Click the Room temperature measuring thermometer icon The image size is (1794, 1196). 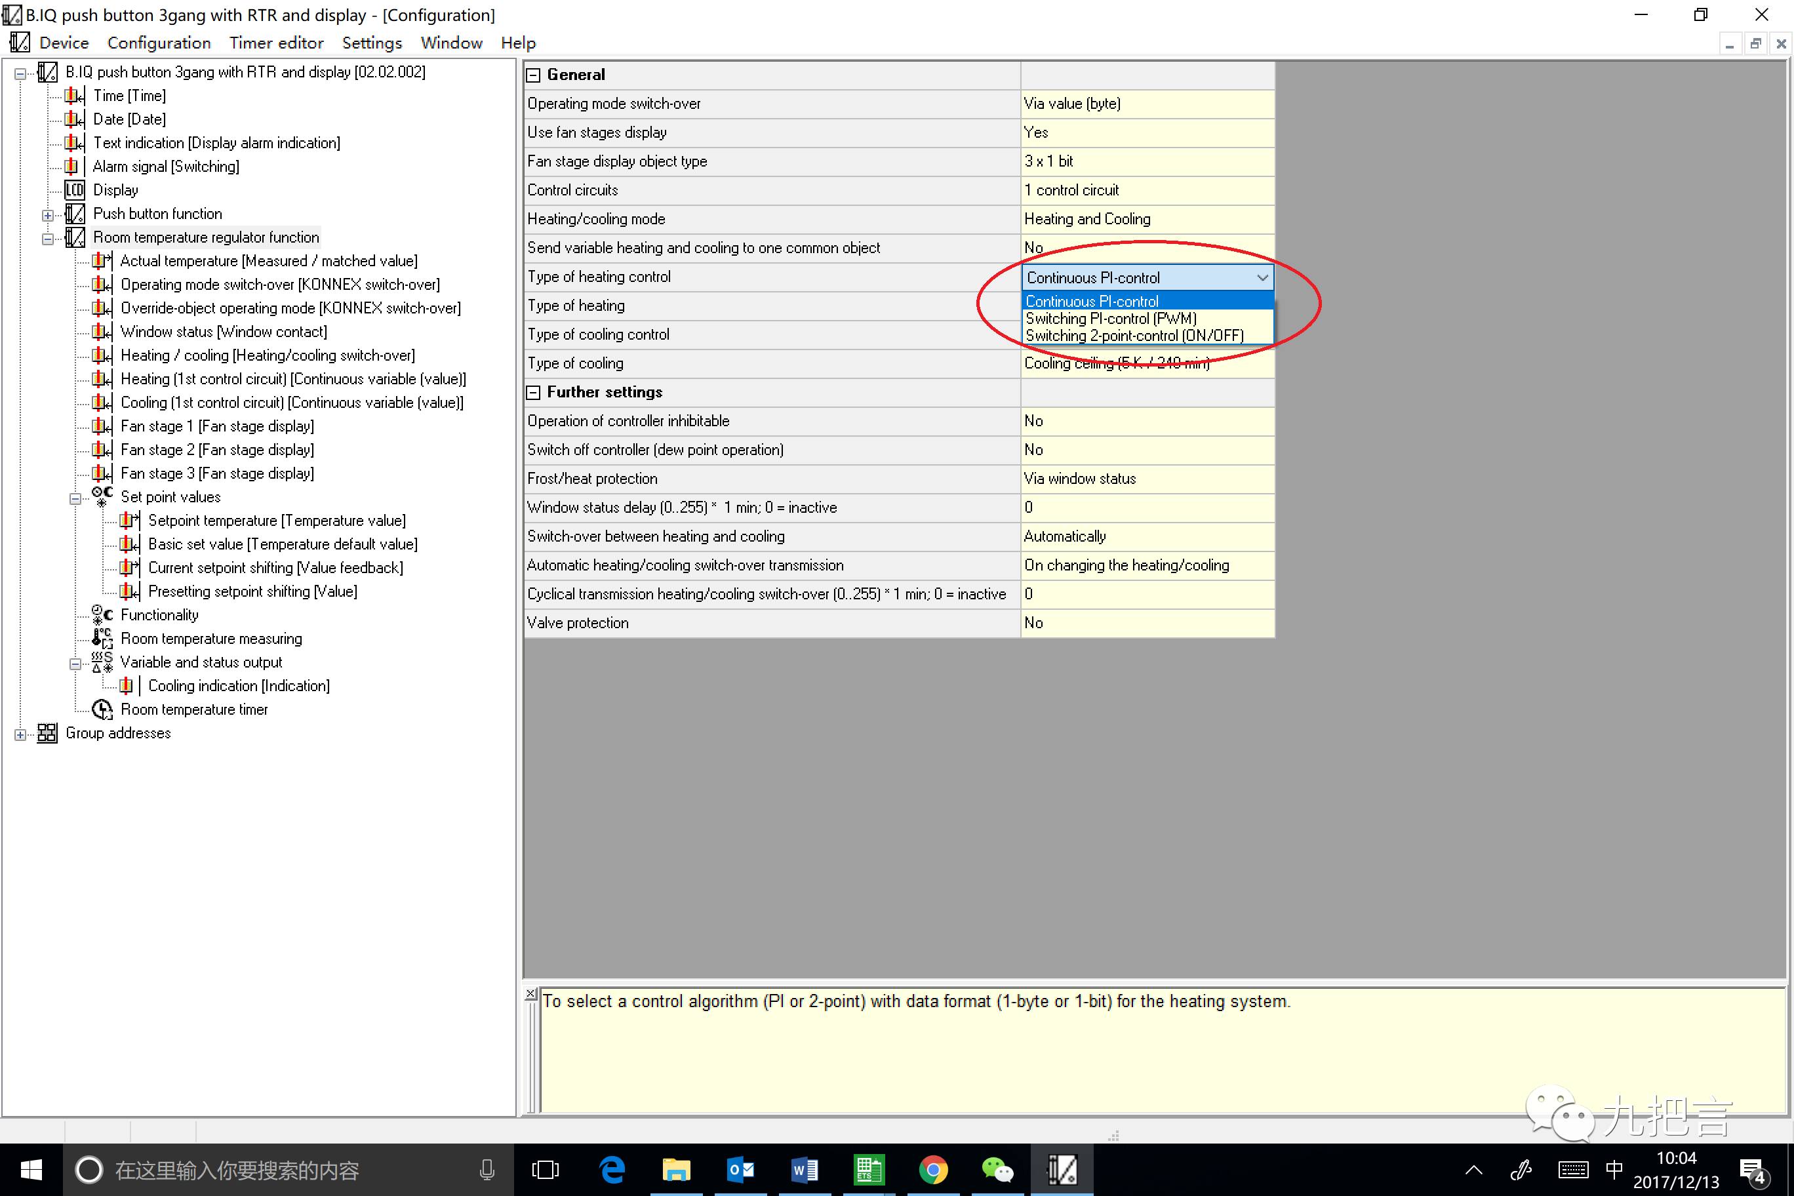click(x=102, y=639)
